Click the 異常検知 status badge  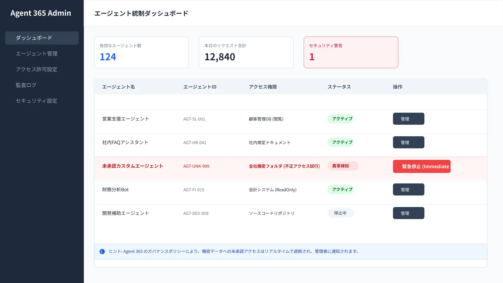[x=343, y=166]
